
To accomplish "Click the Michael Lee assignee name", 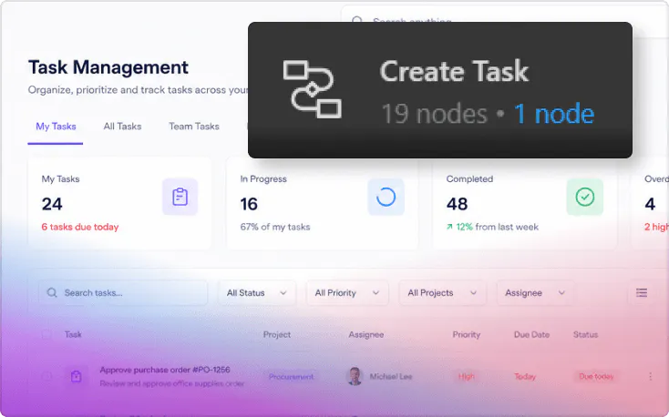I will coord(391,377).
